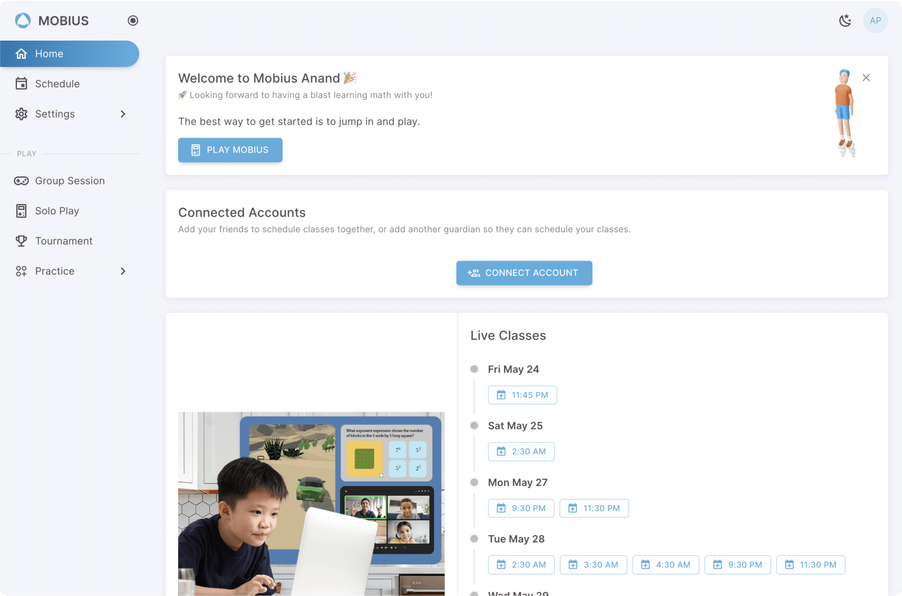This screenshot has height=596, width=902.
Task: Click the Tournament trophy icon
Action: pos(21,241)
